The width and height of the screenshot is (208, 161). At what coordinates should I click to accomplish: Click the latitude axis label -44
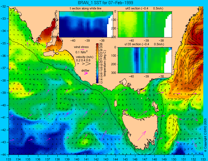[3, 155]
